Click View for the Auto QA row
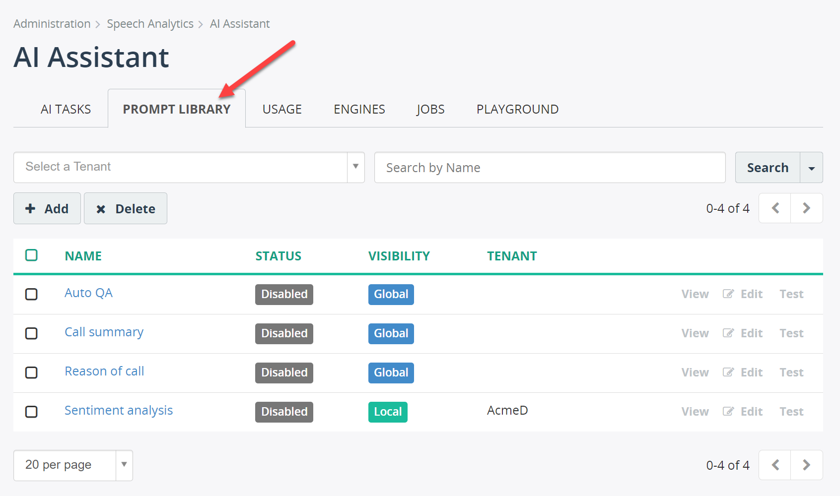This screenshot has height=496, width=840. [695, 294]
